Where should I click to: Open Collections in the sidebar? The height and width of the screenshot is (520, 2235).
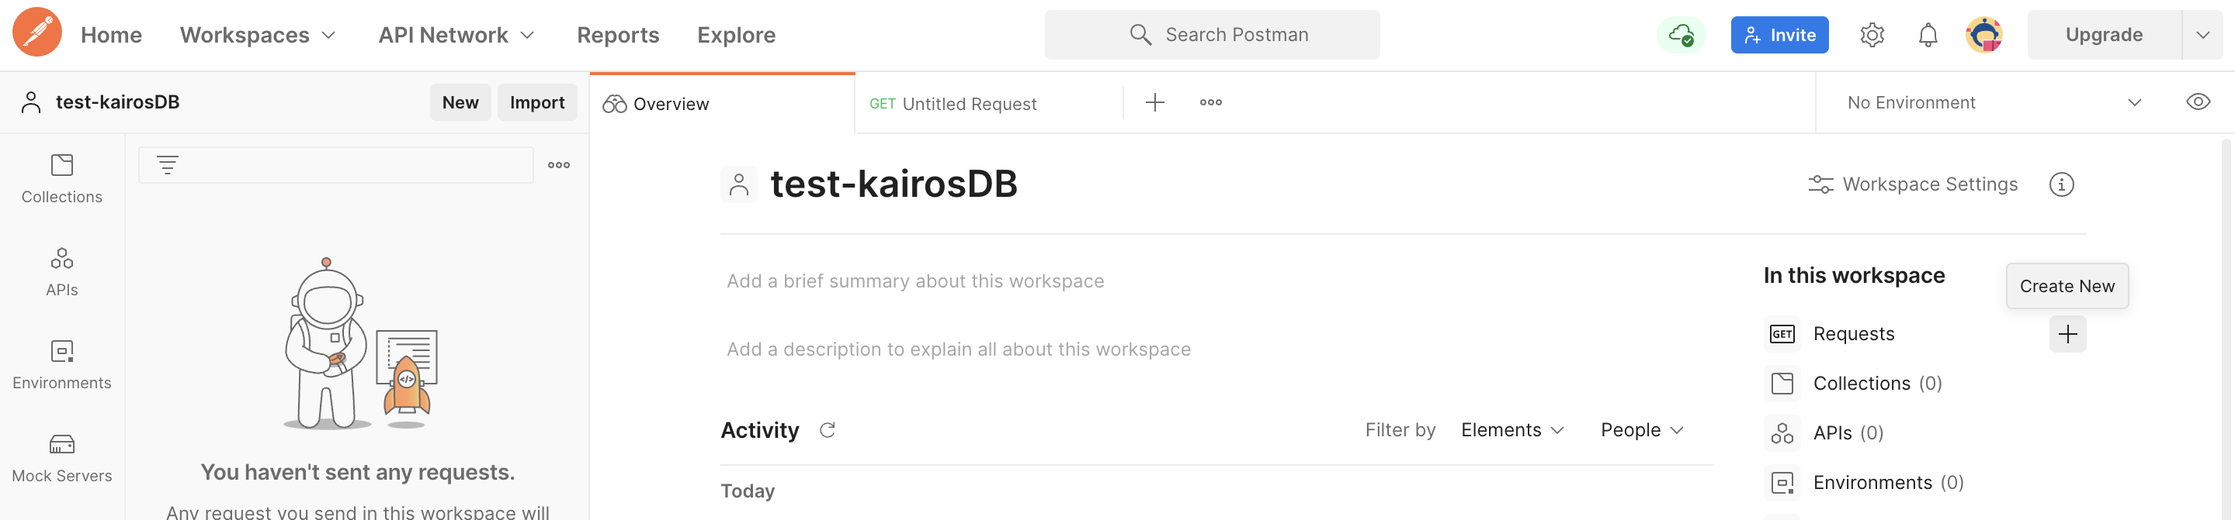pyautogui.click(x=61, y=178)
